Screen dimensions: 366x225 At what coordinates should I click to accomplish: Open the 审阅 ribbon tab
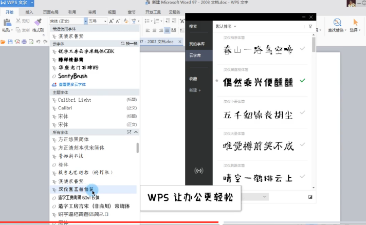pos(92,12)
